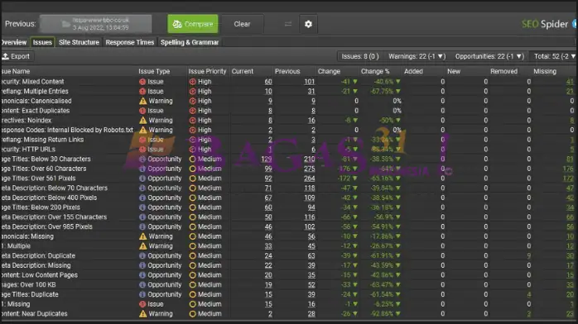Click warning triangle for Canonicals: Canonicalised

click(x=142, y=101)
